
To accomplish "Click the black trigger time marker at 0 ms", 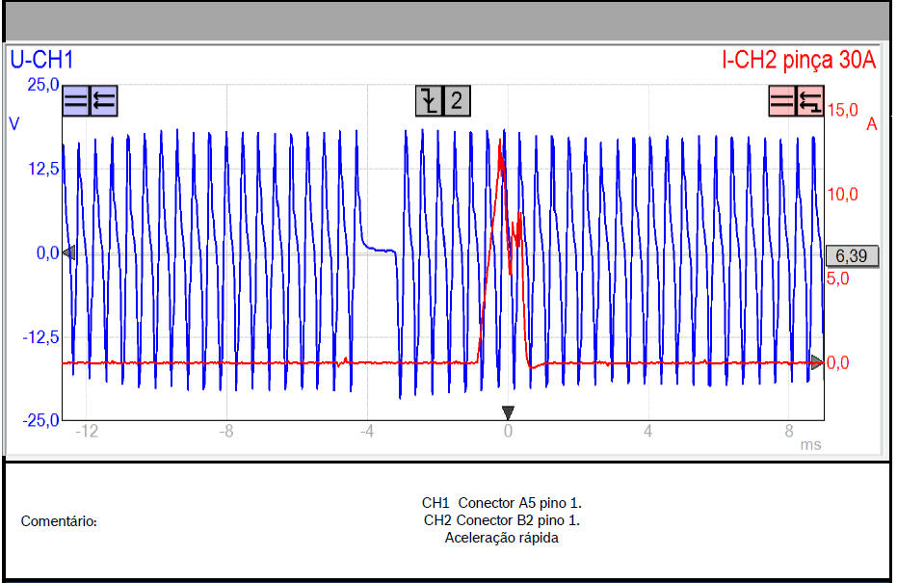I will coord(508,413).
